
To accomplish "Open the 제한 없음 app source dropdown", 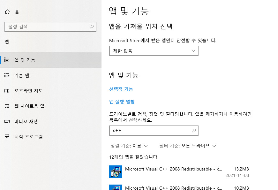I will click(154, 51).
